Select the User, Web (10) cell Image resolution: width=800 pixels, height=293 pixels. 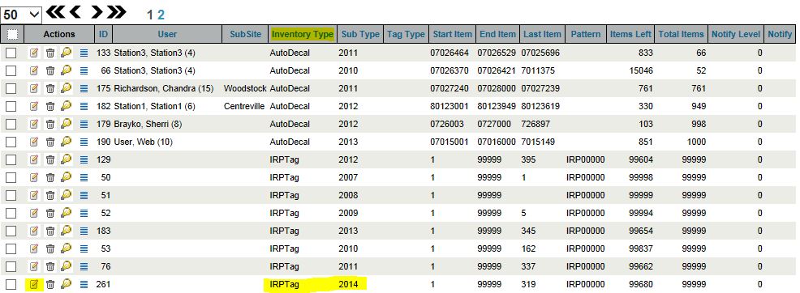(x=144, y=142)
